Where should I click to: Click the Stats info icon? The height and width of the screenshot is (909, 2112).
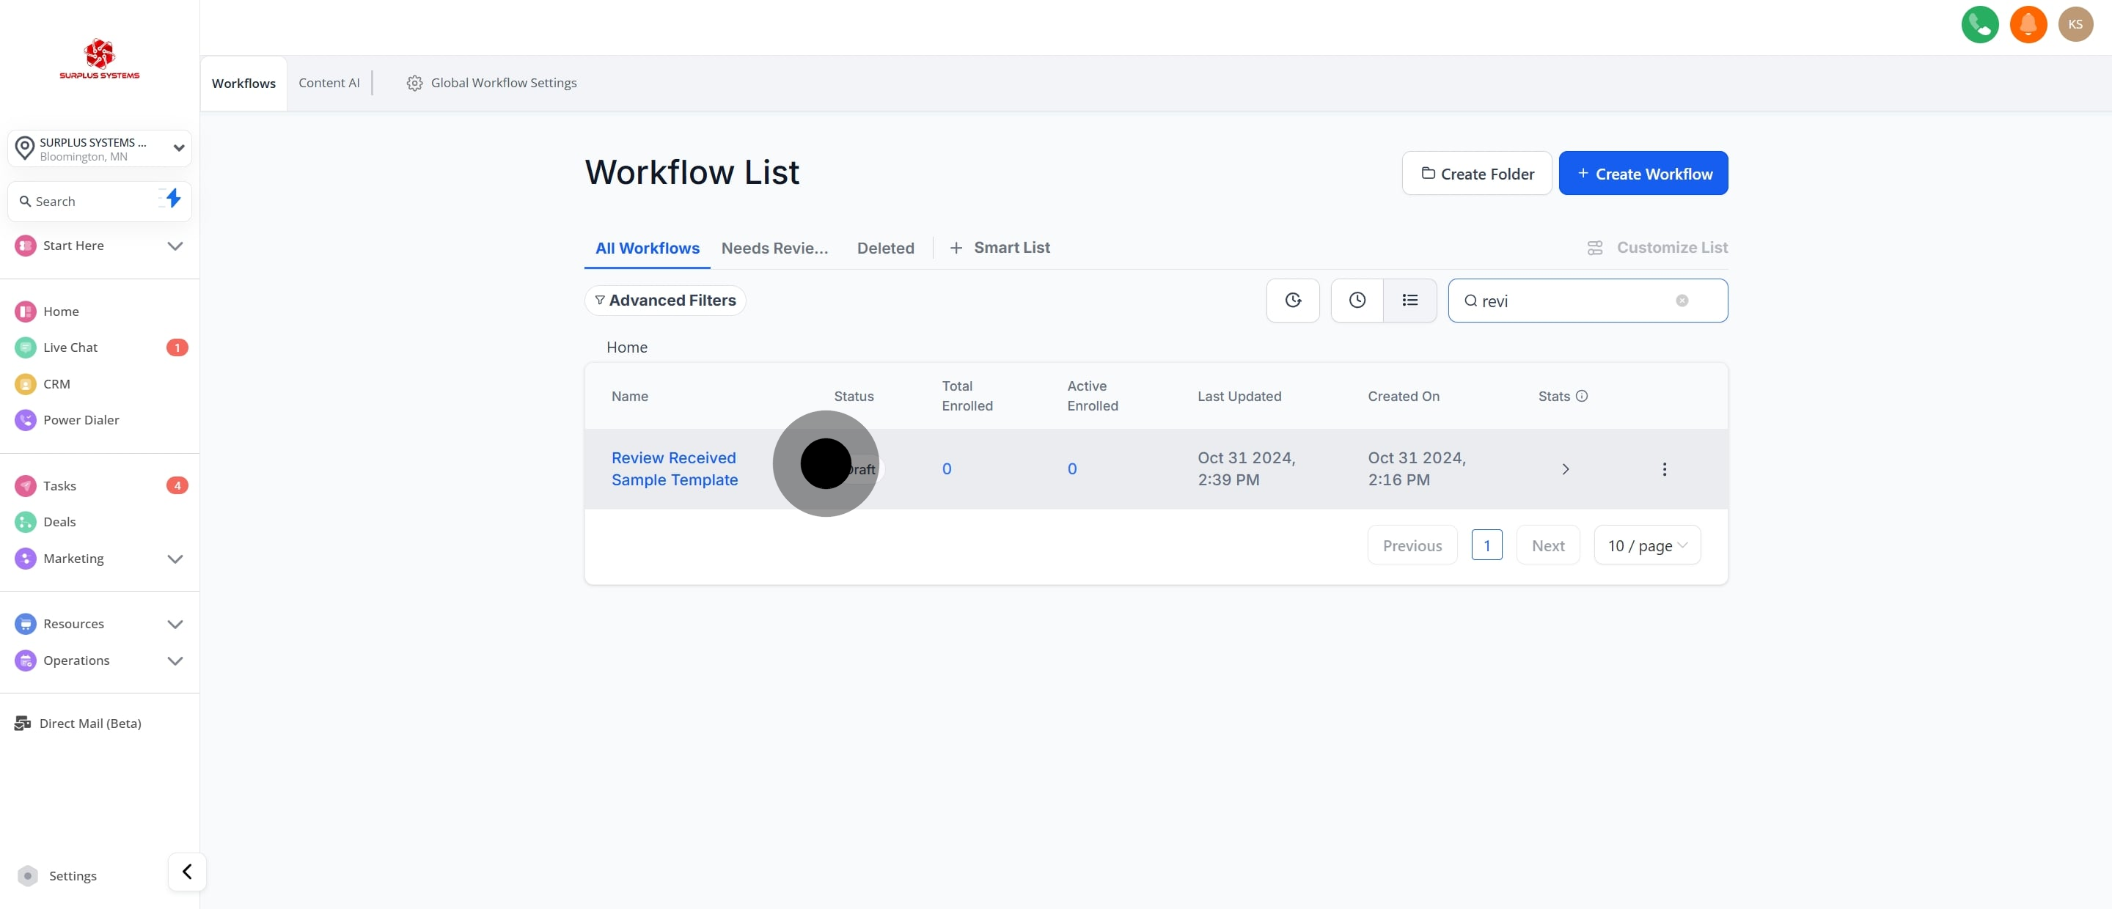[1582, 396]
